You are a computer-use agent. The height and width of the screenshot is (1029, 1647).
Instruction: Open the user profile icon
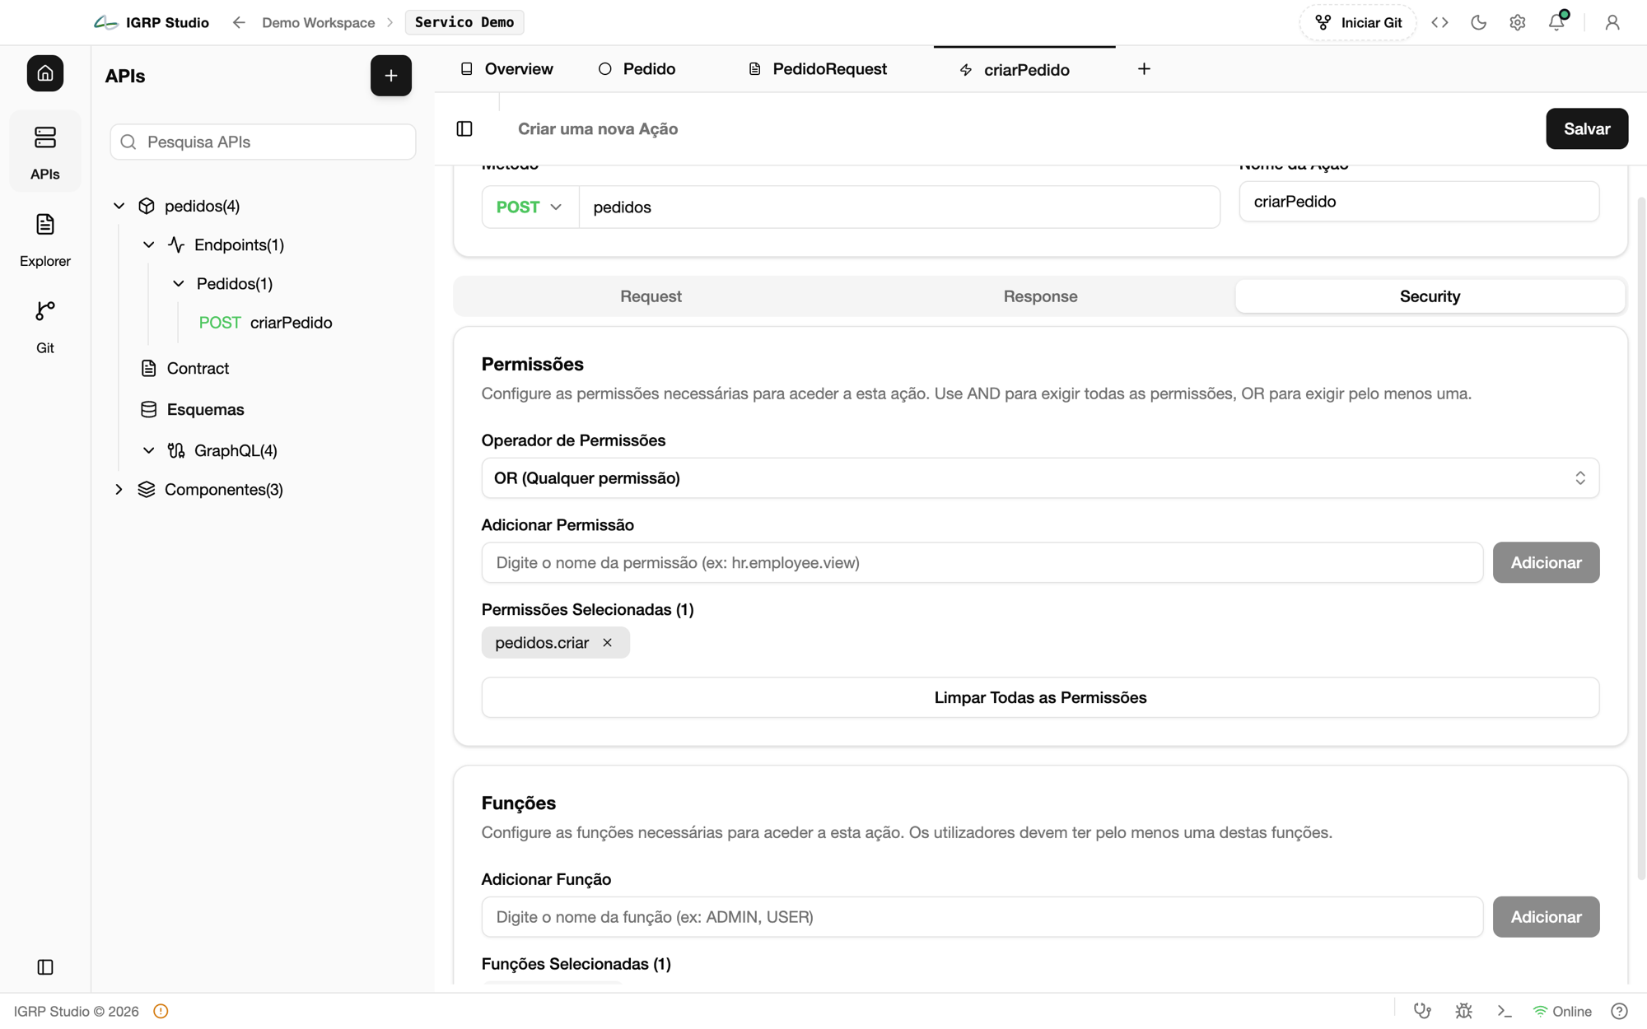(x=1612, y=22)
